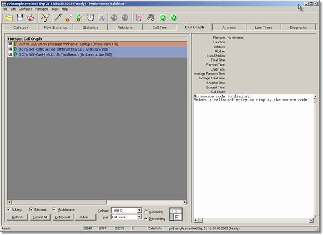The height and width of the screenshot is (235, 323).
Task: Click the open folder toolbar icon
Action: (9, 18)
